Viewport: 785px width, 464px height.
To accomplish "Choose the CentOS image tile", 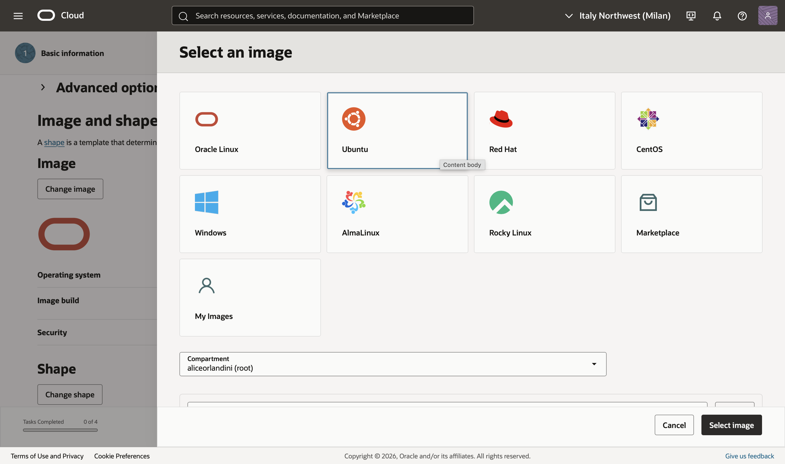I will coord(691,130).
